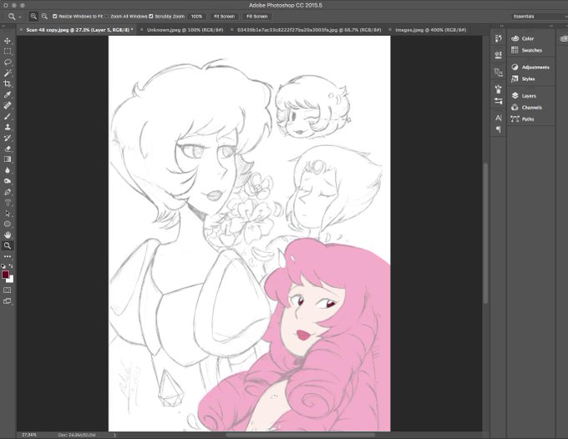Select the Path Selection tool
568x439 pixels.
8,213
